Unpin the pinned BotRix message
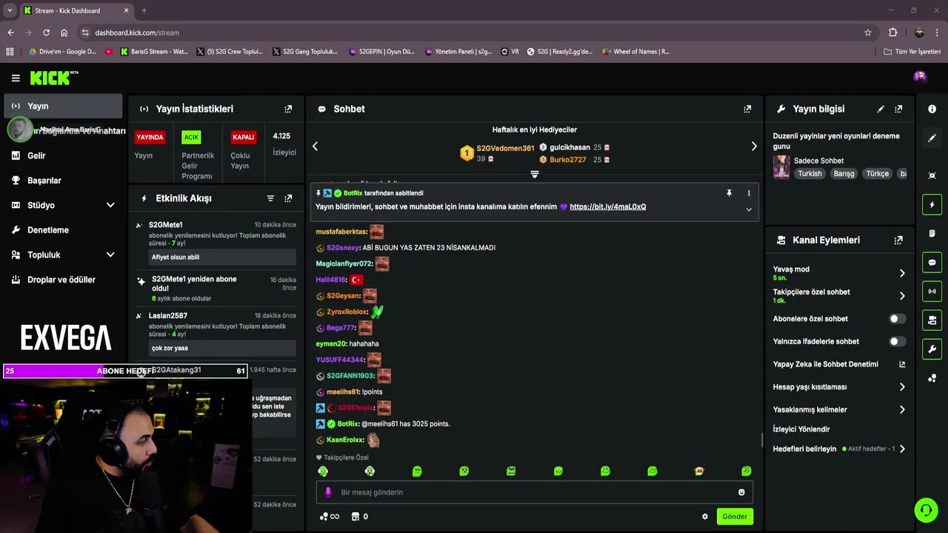Image resolution: width=948 pixels, height=533 pixels. coord(729,193)
